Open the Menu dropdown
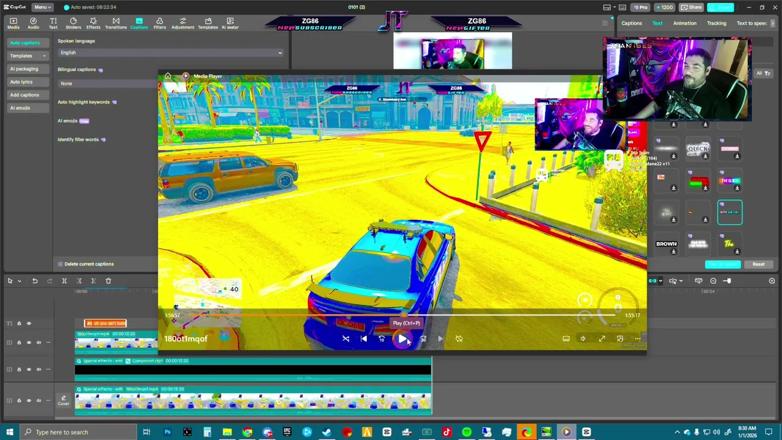Image resolution: width=782 pixels, height=440 pixels. coord(42,7)
